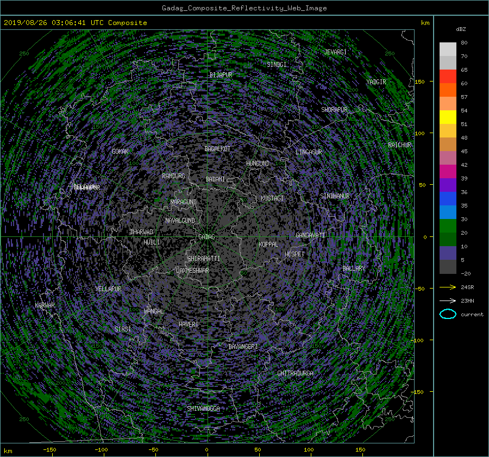Click the GADAG label at radar center

[x=206, y=237]
